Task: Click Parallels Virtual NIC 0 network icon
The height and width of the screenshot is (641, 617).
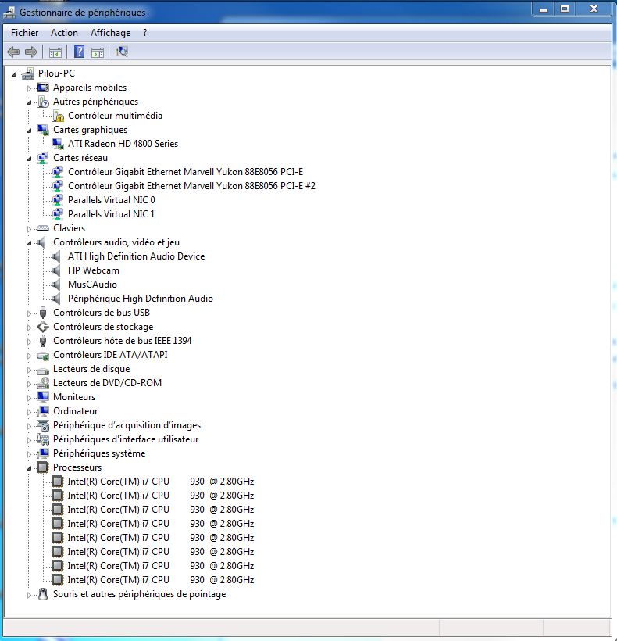Action: pyautogui.click(x=58, y=200)
